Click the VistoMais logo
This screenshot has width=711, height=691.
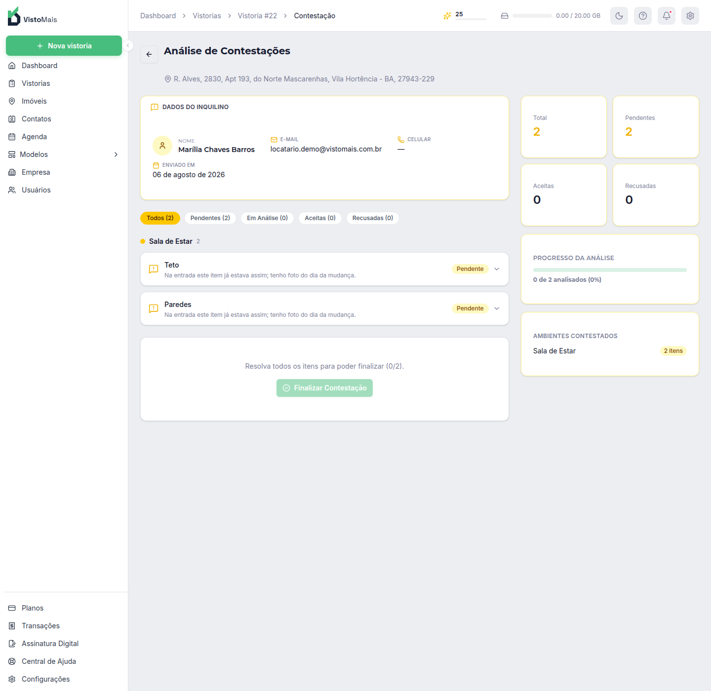tap(33, 16)
